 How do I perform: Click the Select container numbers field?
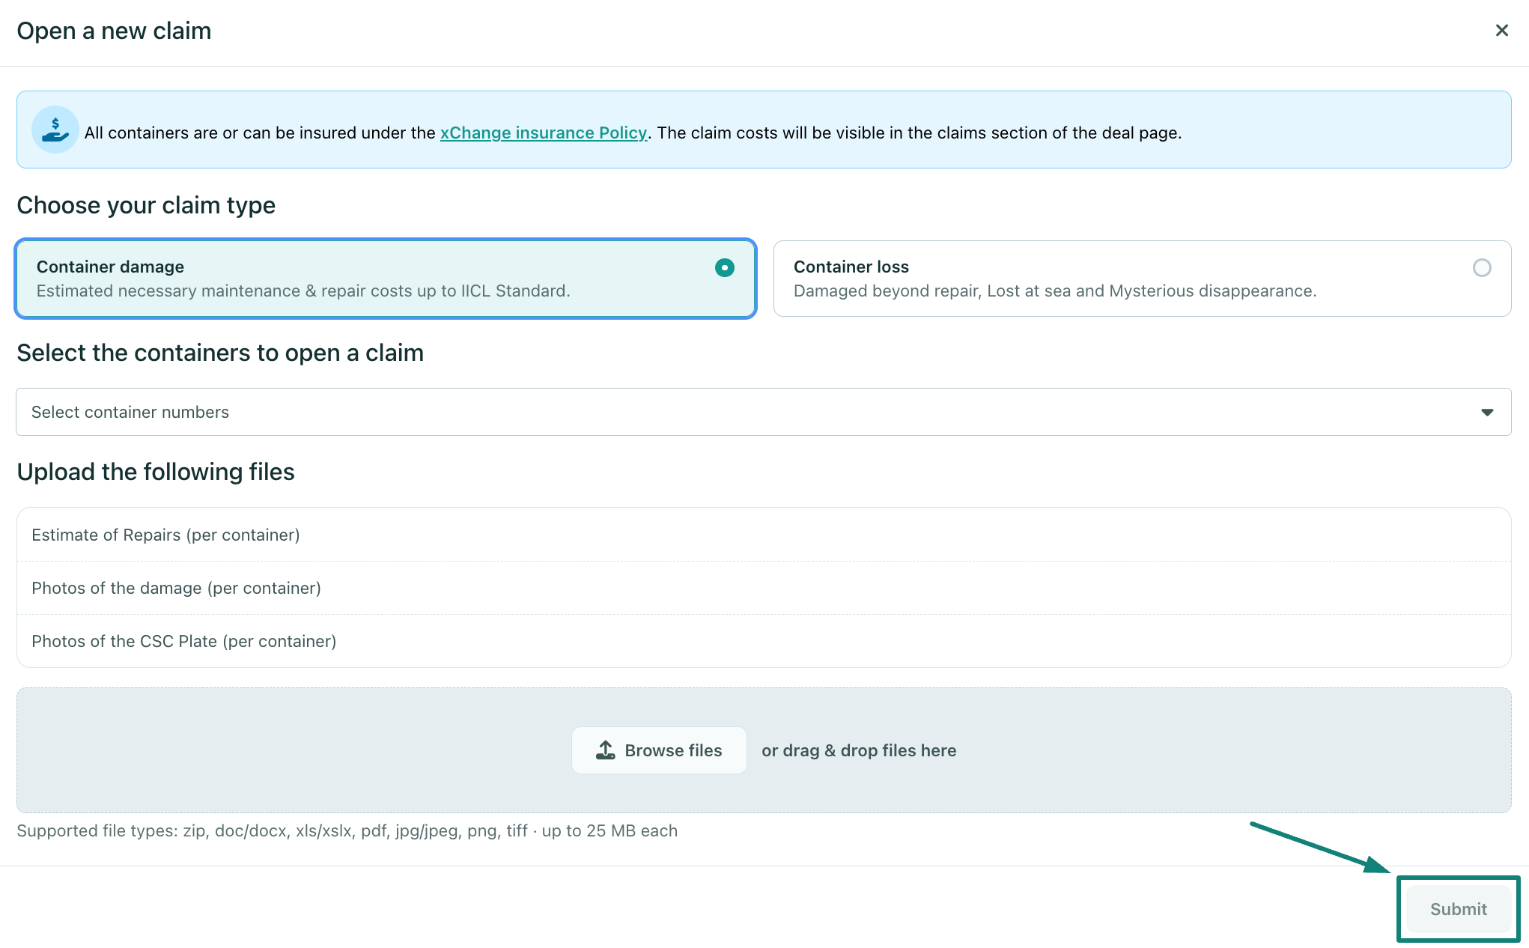coord(749,412)
